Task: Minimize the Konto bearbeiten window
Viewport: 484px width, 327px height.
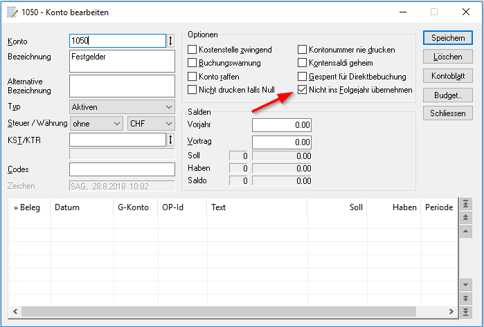Action: pos(403,12)
